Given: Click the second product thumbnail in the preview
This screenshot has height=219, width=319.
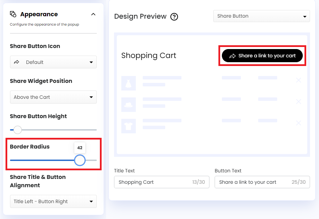Looking at the screenshot, I should pos(129,105).
